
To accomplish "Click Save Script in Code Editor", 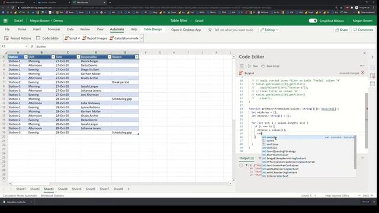I will point(270,66).
